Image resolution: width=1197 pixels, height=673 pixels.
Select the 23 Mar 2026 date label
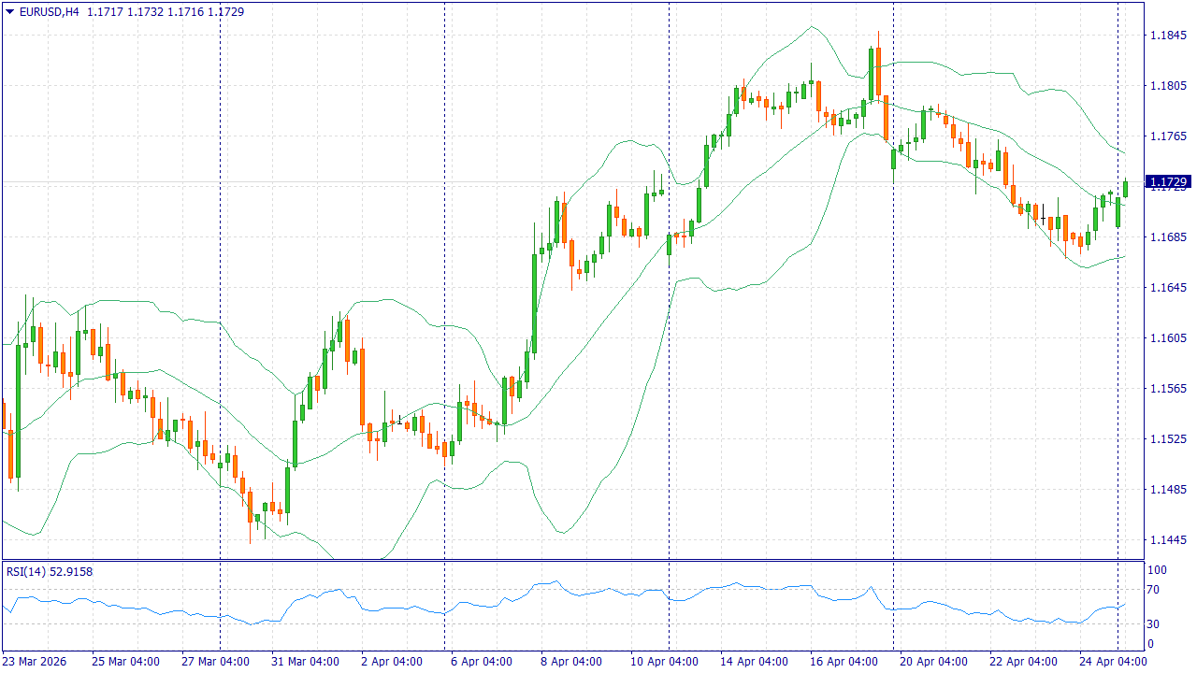click(x=35, y=662)
